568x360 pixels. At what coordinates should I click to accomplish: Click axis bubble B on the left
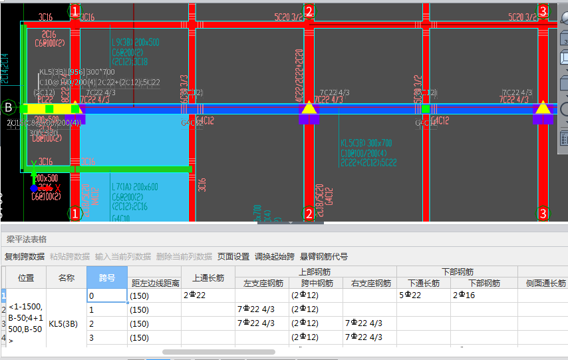(x=9, y=108)
